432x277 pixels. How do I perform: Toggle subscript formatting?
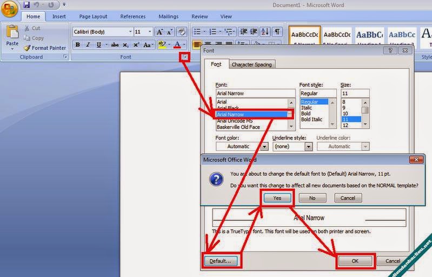(x=125, y=45)
